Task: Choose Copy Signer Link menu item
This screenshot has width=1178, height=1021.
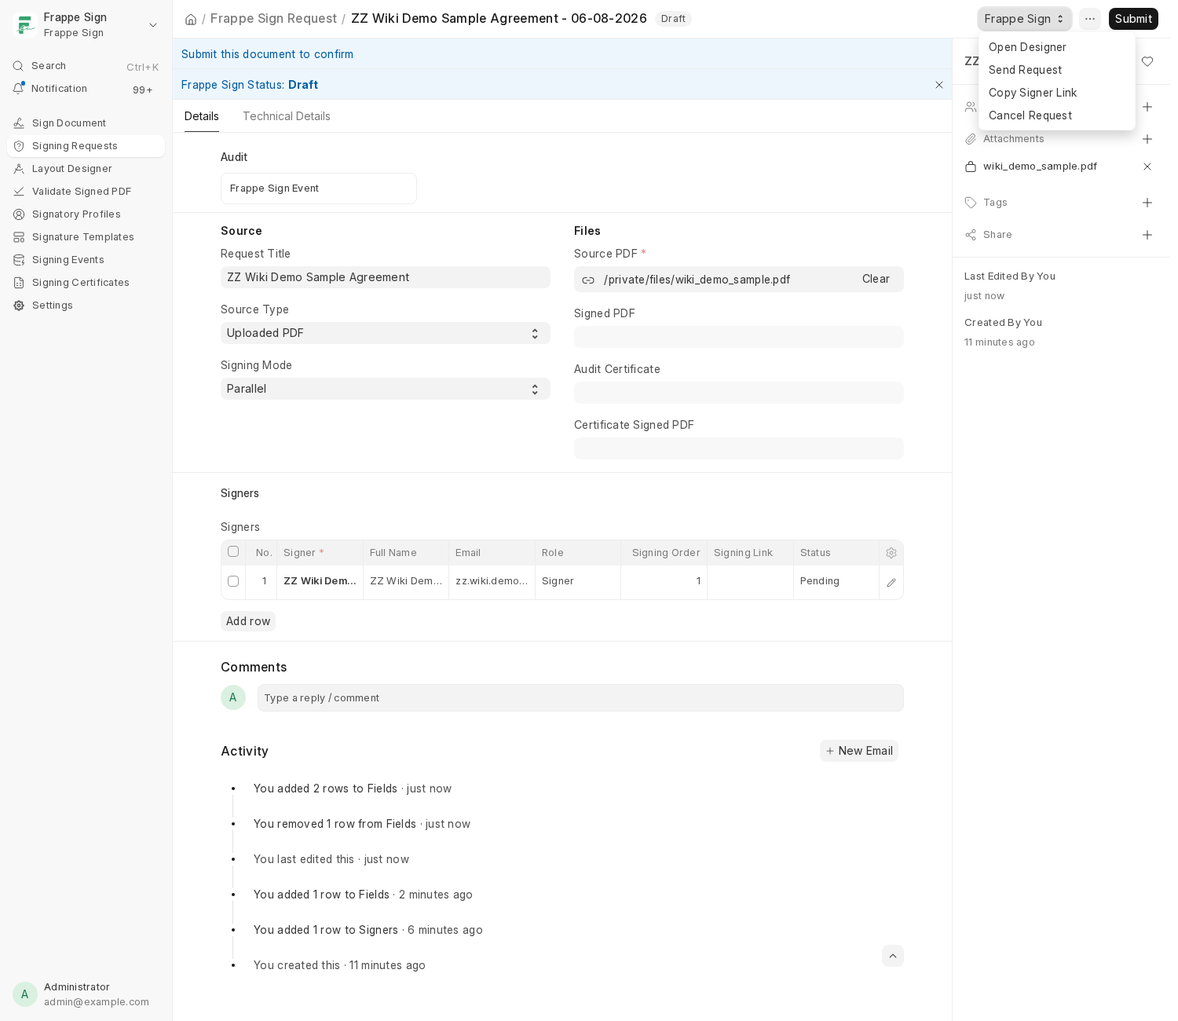Action: [1056, 93]
